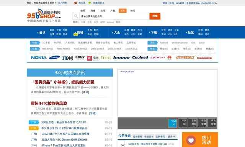
Task: Click the 热门活动 orange banner text
Action: pos(206,140)
